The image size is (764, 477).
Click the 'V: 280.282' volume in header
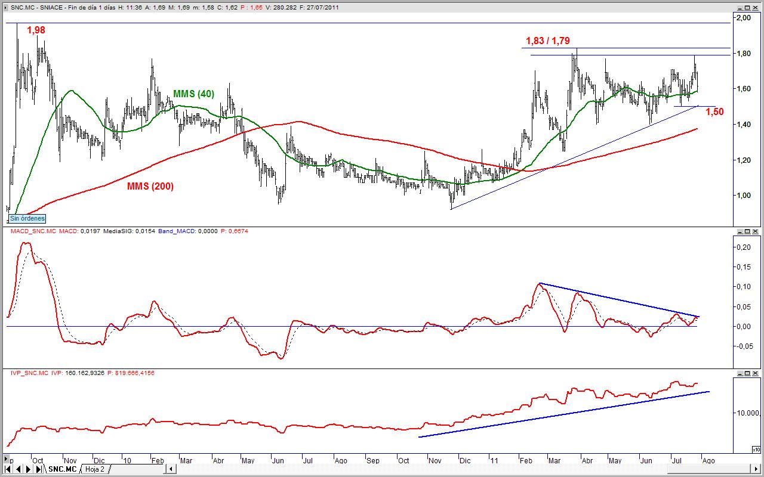(x=281, y=7)
